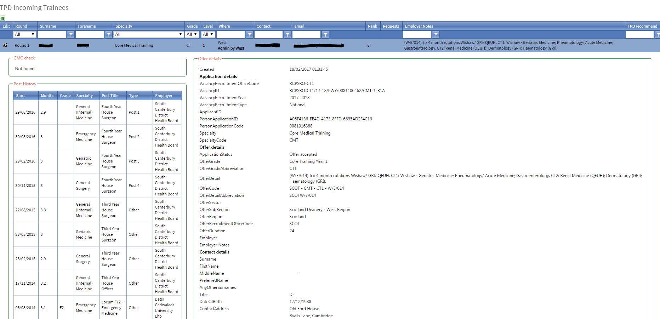The height and width of the screenshot is (319, 660).
Task: Focus the Surname filter text box
Action: pos(52,35)
